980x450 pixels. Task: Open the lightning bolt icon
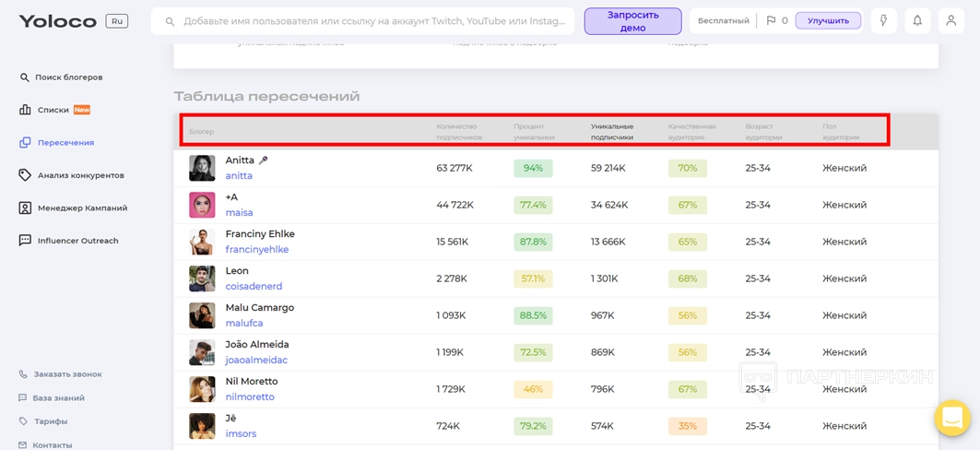click(884, 20)
